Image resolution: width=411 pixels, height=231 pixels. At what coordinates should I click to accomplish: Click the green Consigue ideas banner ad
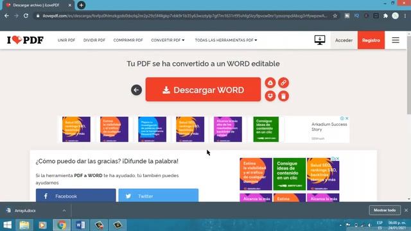click(266, 130)
